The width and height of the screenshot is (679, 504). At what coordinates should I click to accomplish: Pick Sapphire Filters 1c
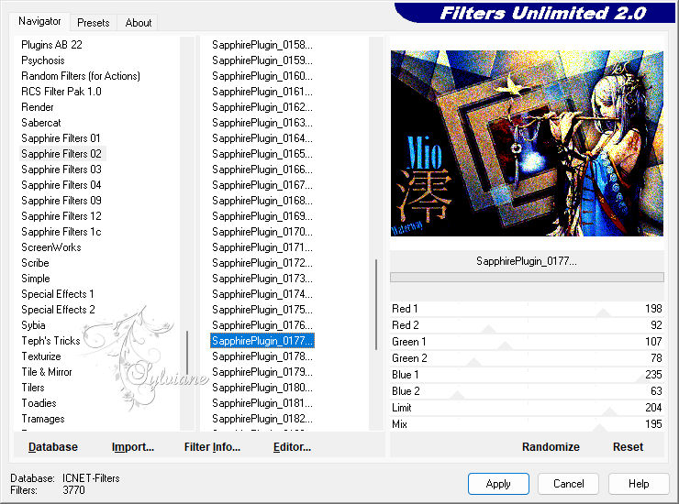[61, 232]
